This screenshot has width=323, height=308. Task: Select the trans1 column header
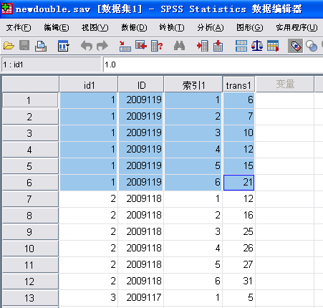tap(238, 85)
